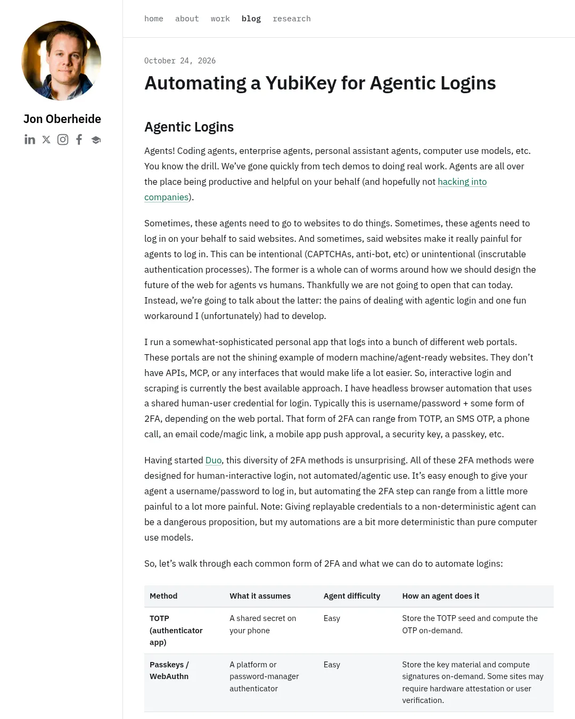Screen dimensions: 575x719
Task: Open the Duo hyperlink
Action: coord(213,460)
